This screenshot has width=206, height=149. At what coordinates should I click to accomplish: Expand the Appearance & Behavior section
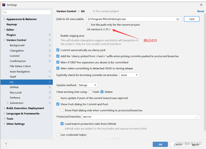click(4, 19)
